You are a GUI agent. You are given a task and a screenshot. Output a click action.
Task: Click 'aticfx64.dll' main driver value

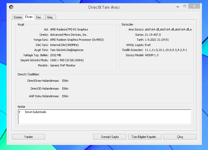tap(168, 29)
